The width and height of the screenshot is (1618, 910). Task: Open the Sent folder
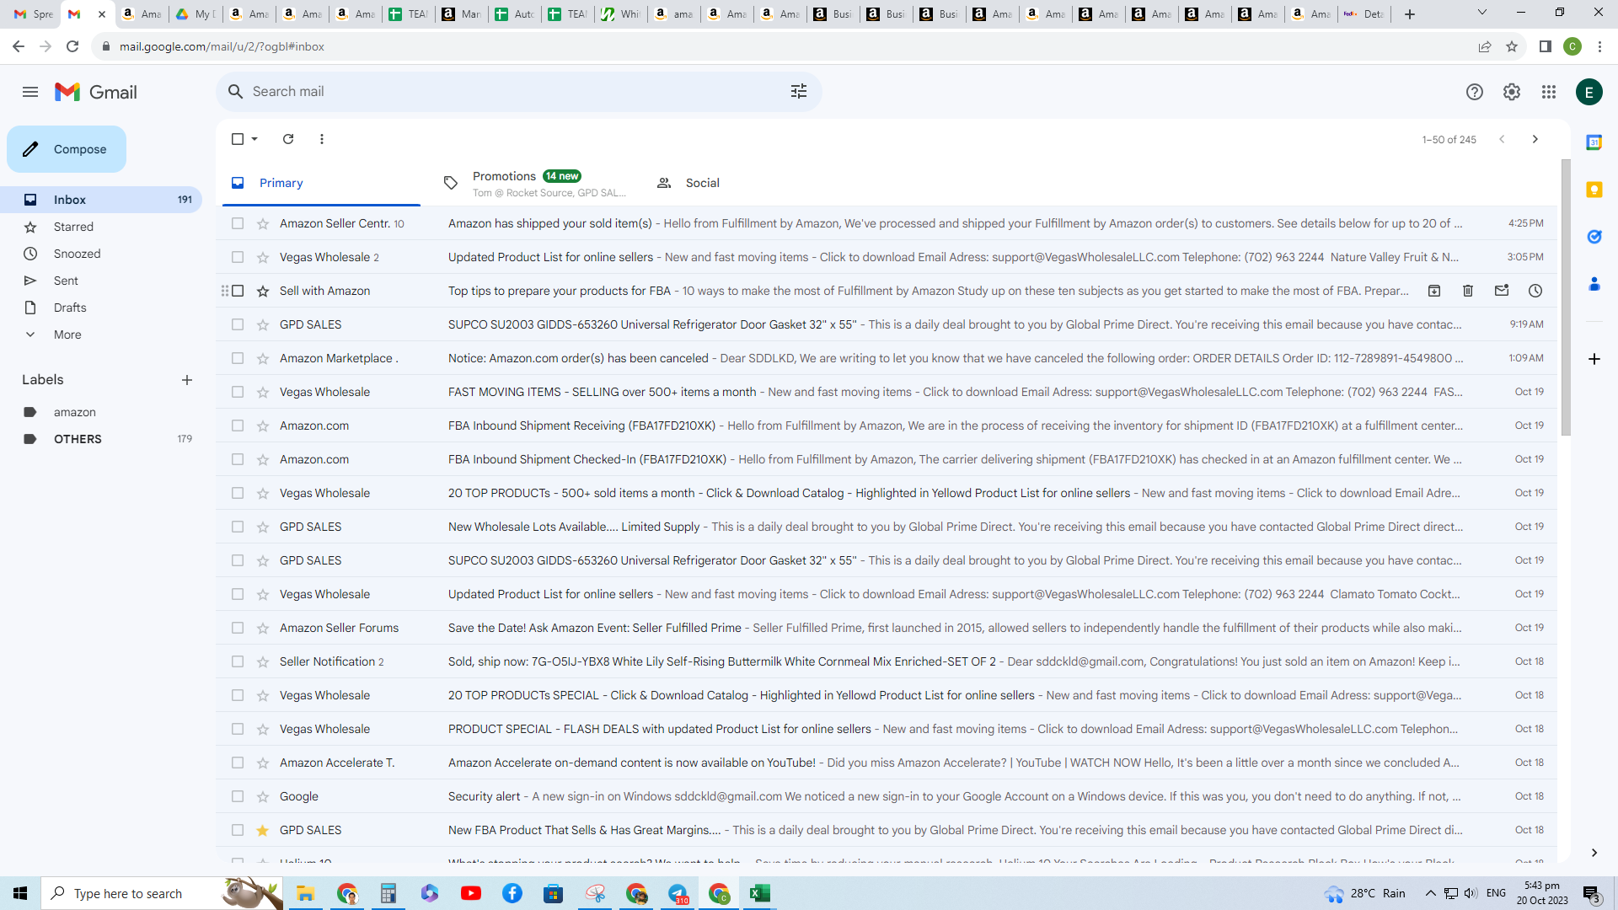[x=101, y=281]
